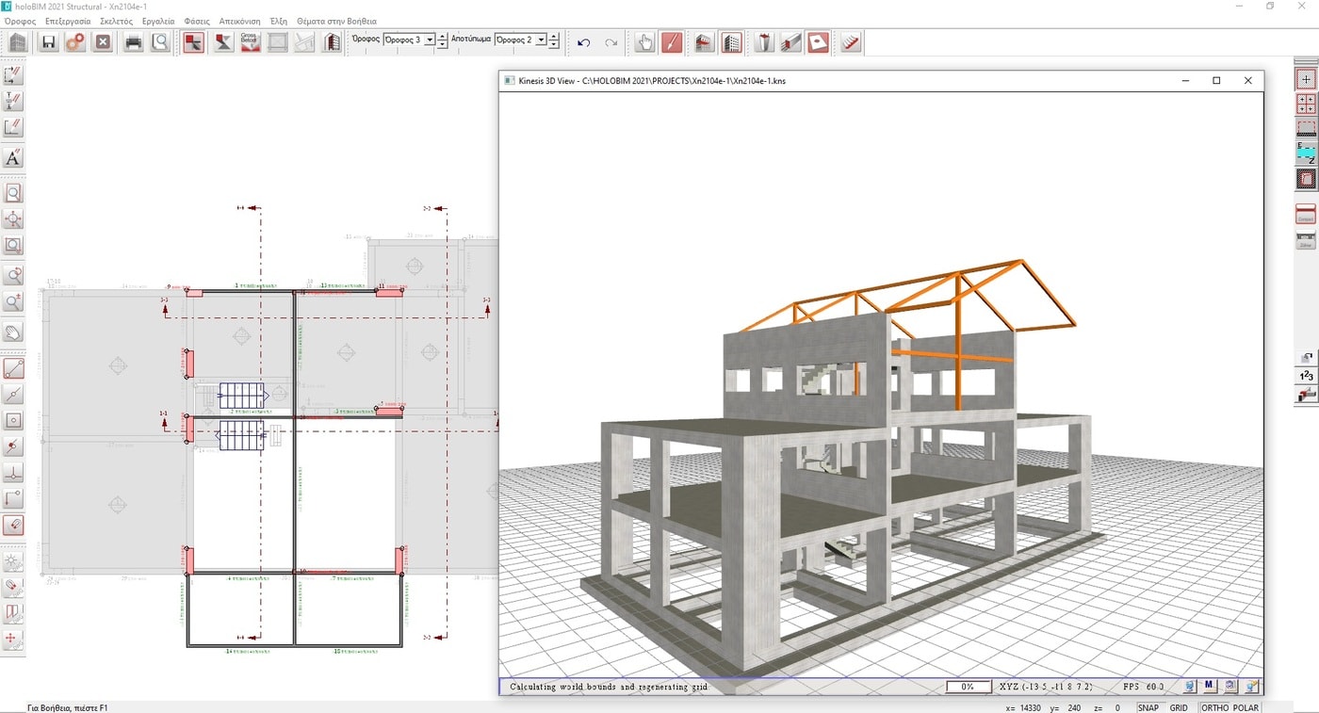Minimize the Kinesis 3D View window
Image resolution: width=1319 pixels, height=713 pixels.
(1184, 81)
